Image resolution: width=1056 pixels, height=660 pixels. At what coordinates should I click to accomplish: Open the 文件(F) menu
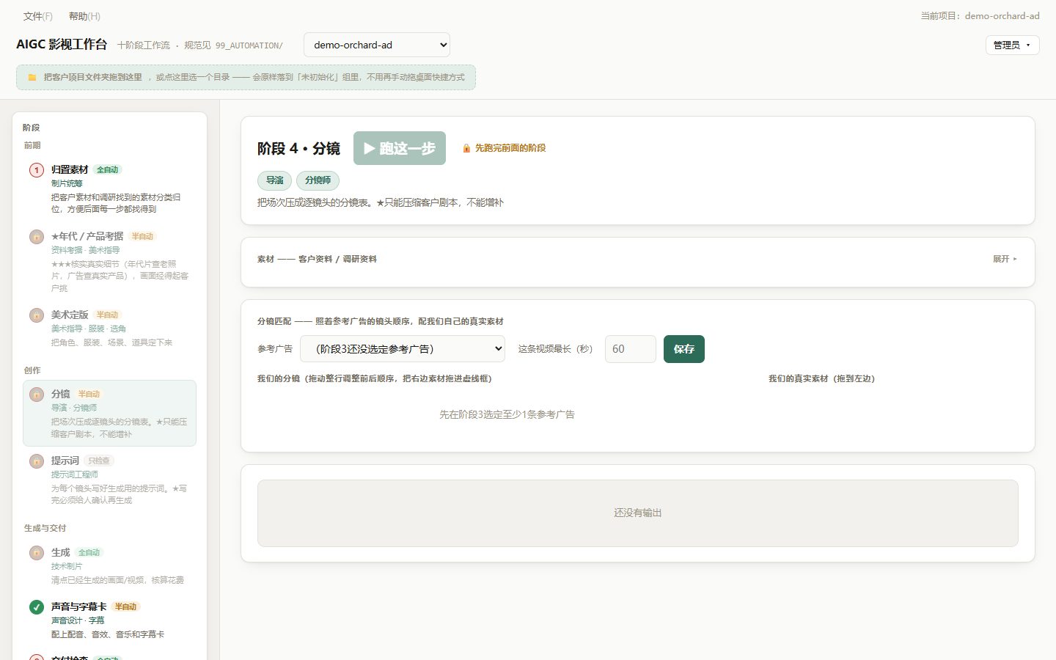click(x=38, y=16)
